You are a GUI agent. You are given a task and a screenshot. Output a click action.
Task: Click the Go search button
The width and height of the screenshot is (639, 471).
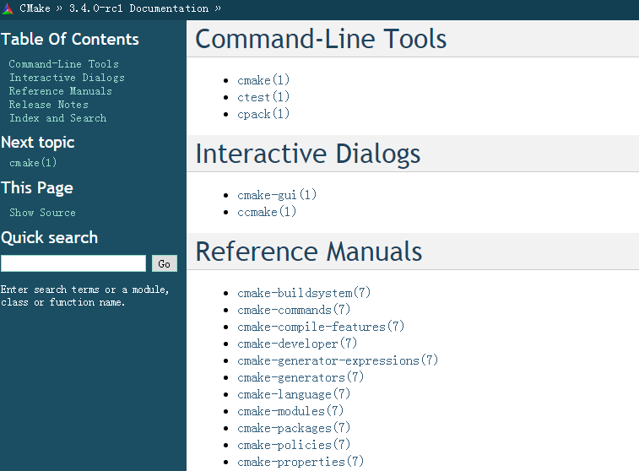coord(165,263)
